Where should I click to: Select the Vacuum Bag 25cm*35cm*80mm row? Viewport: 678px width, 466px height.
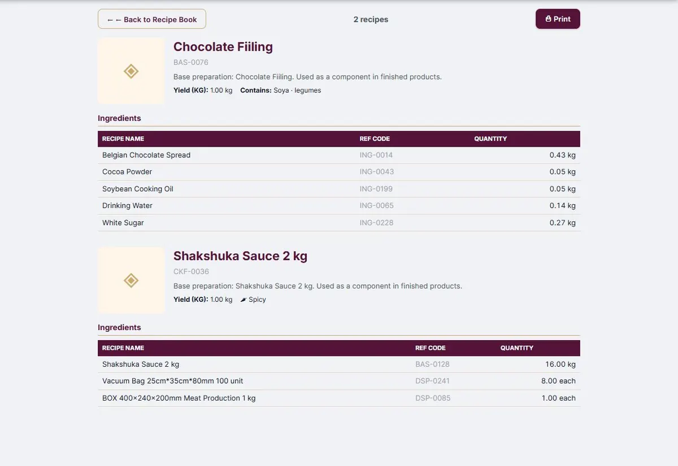(339, 381)
